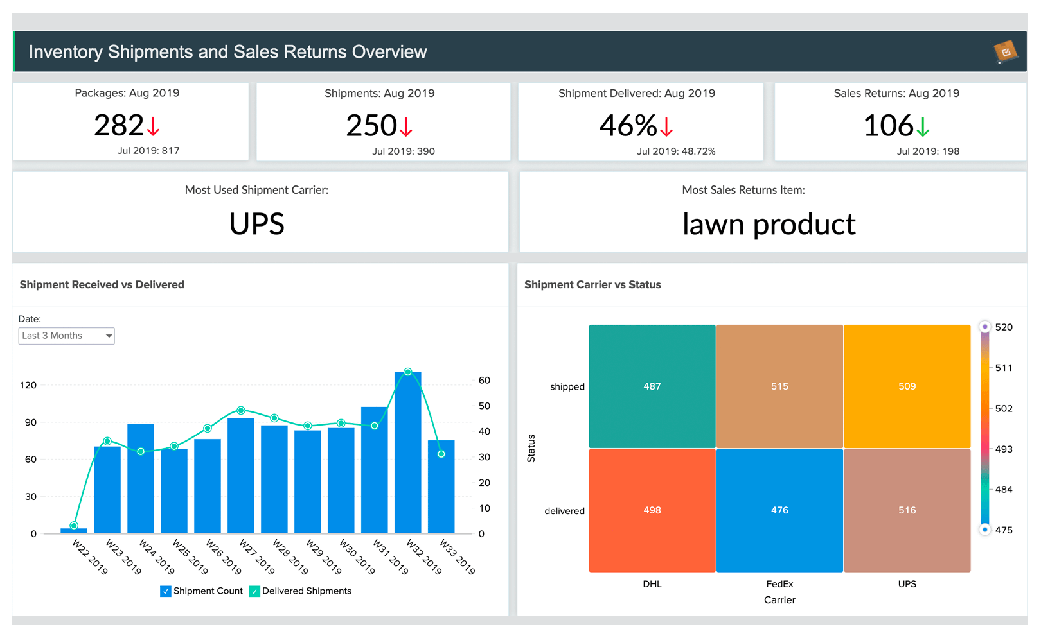The height and width of the screenshot is (638, 1041).
Task: Toggle Shipment Count series visibility in legend
Action: click(x=166, y=591)
